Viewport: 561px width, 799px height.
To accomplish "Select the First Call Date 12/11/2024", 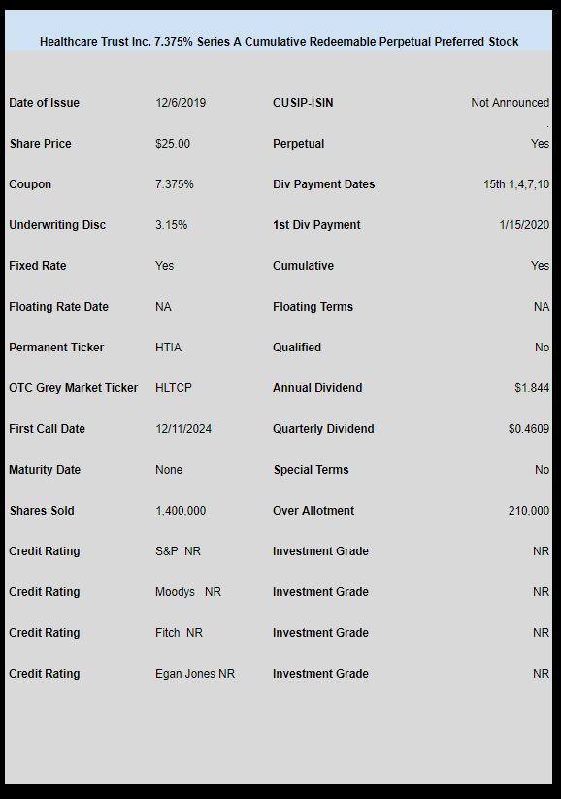I will (x=183, y=429).
